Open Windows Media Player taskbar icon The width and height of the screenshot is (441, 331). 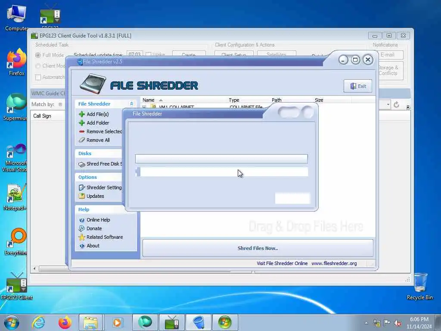coord(117,322)
